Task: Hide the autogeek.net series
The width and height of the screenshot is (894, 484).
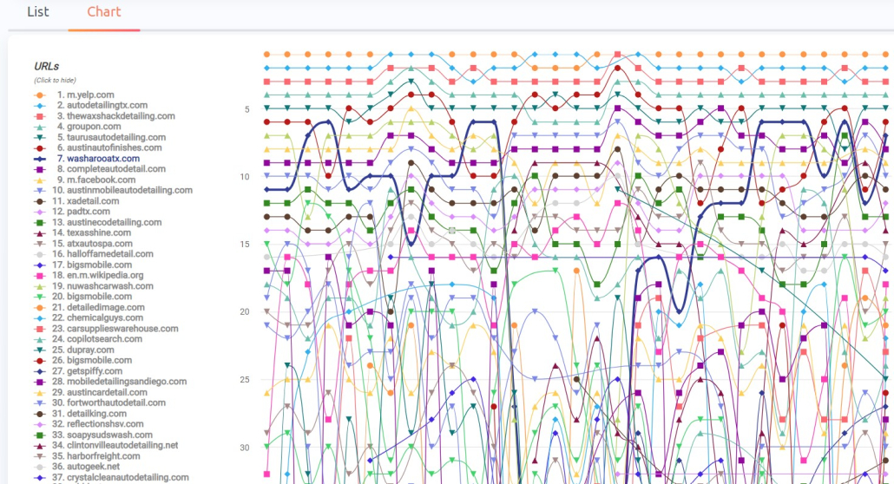Action: [x=86, y=467]
